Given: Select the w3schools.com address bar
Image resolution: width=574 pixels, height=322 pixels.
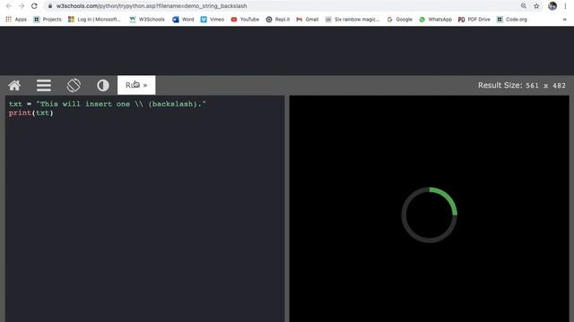Looking at the screenshot, I should click(x=282, y=6).
